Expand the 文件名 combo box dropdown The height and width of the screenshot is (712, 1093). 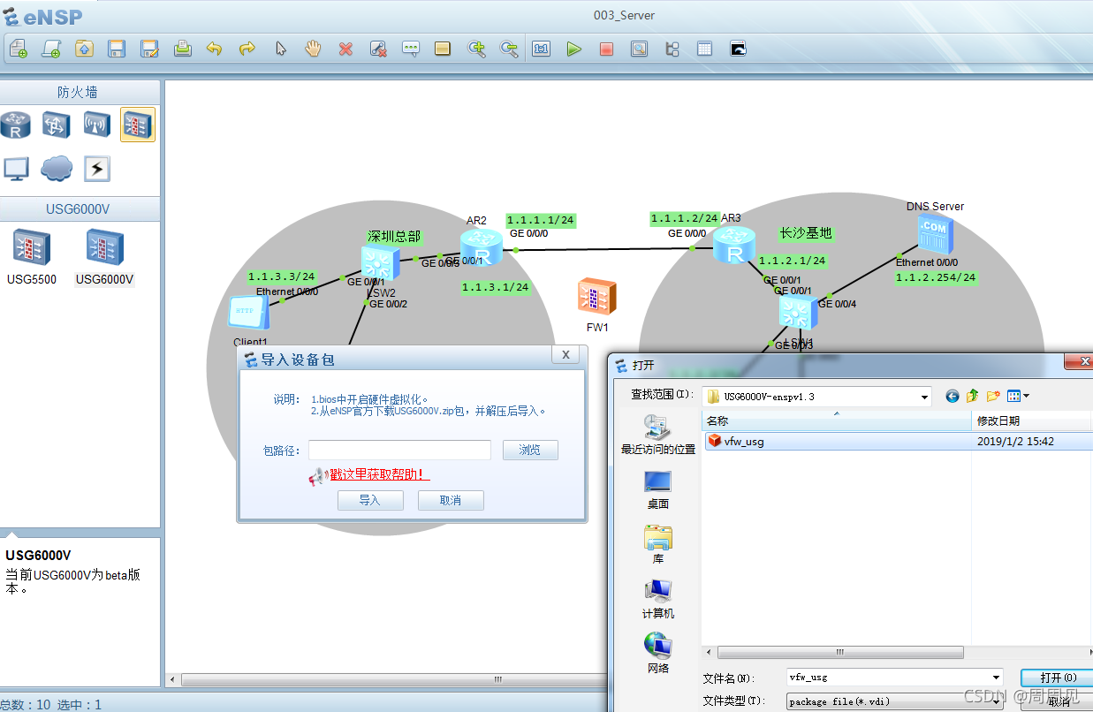(996, 678)
